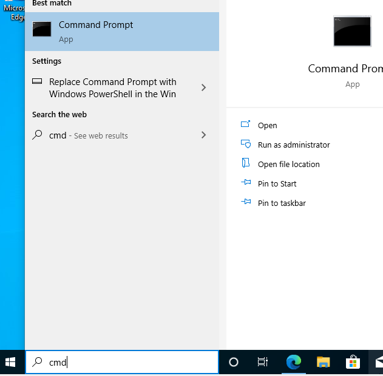Open the Command Prompt best match result
The width and height of the screenshot is (383, 376).
122,32
